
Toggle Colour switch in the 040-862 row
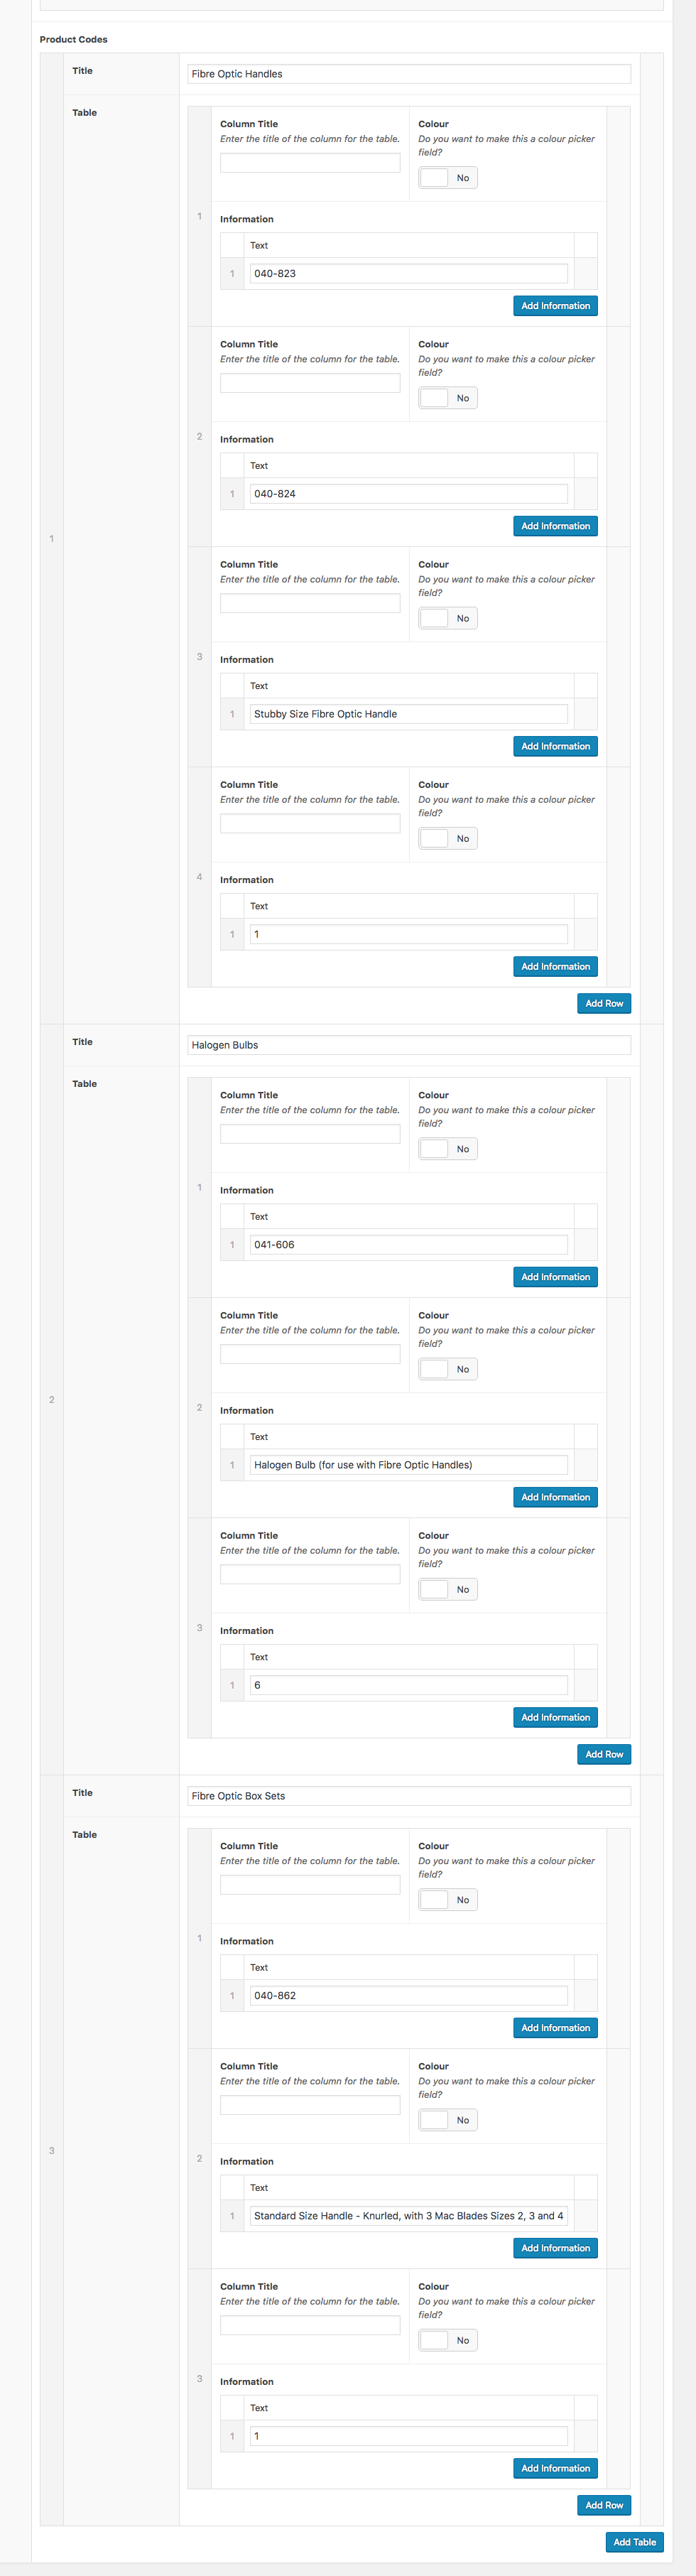447,1900
